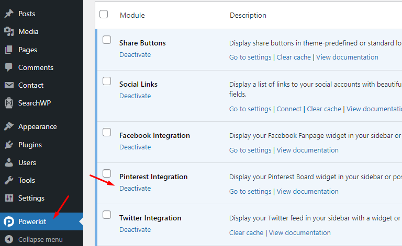Image resolution: width=402 pixels, height=246 pixels.
Task: Tick the select-all checkbox beside Module header
Action: (x=104, y=14)
